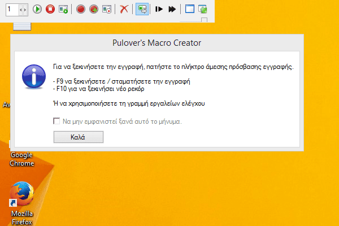The height and width of the screenshot is (226, 339).
Task: Click the window icon with red record dot
Action: 107,9
